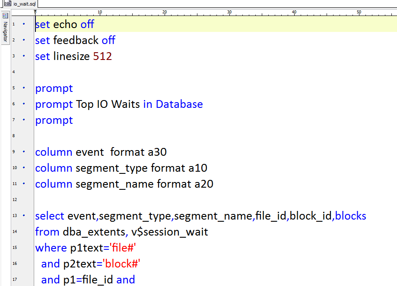Image resolution: width=397 pixels, height=286 pixels.
Task: Place cursor on 'linesize 512' value
Action: (102, 56)
